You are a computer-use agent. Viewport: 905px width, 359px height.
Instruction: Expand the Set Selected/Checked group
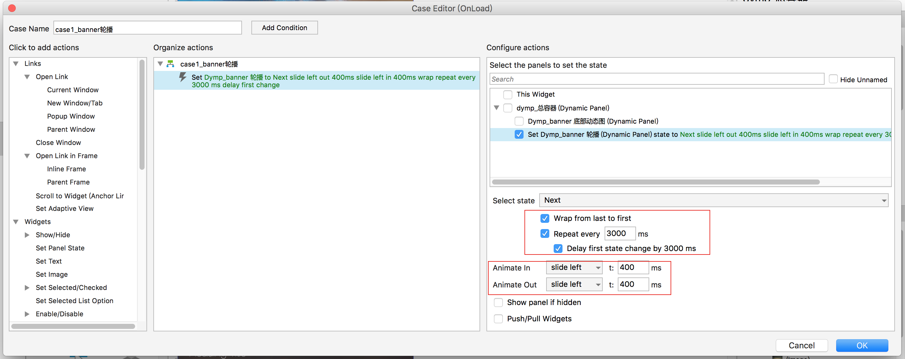[x=27, y=287]
